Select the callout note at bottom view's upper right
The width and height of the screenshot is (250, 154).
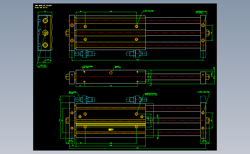(x=204, y=92)
